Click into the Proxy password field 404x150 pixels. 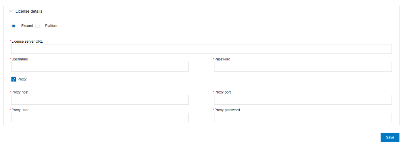point(303,118)
